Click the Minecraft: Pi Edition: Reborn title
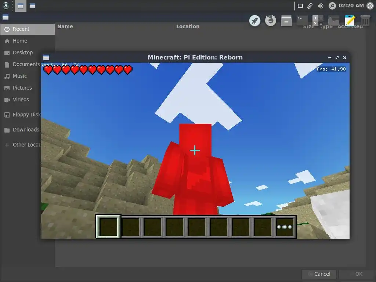376x282 pixels. coord(195,58)
